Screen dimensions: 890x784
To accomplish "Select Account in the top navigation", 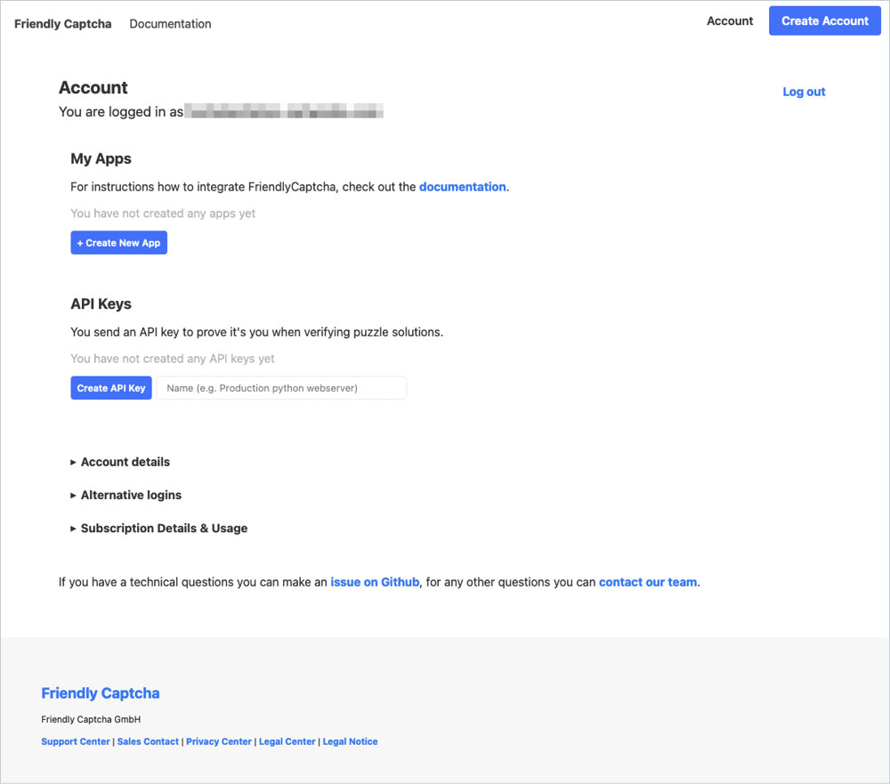I will click(730, 20).
